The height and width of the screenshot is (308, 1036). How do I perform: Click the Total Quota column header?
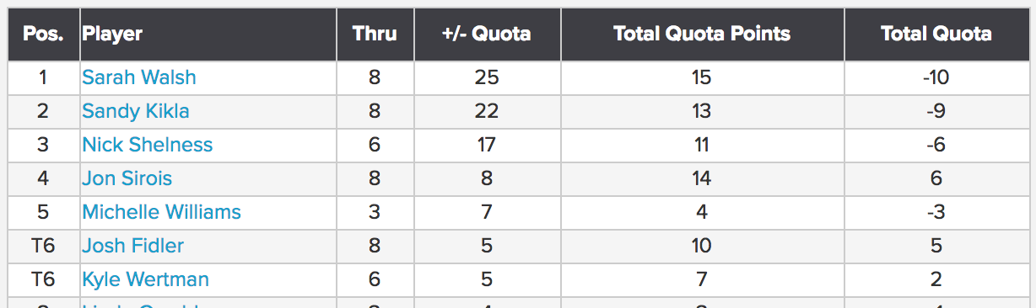click(936, 34)
